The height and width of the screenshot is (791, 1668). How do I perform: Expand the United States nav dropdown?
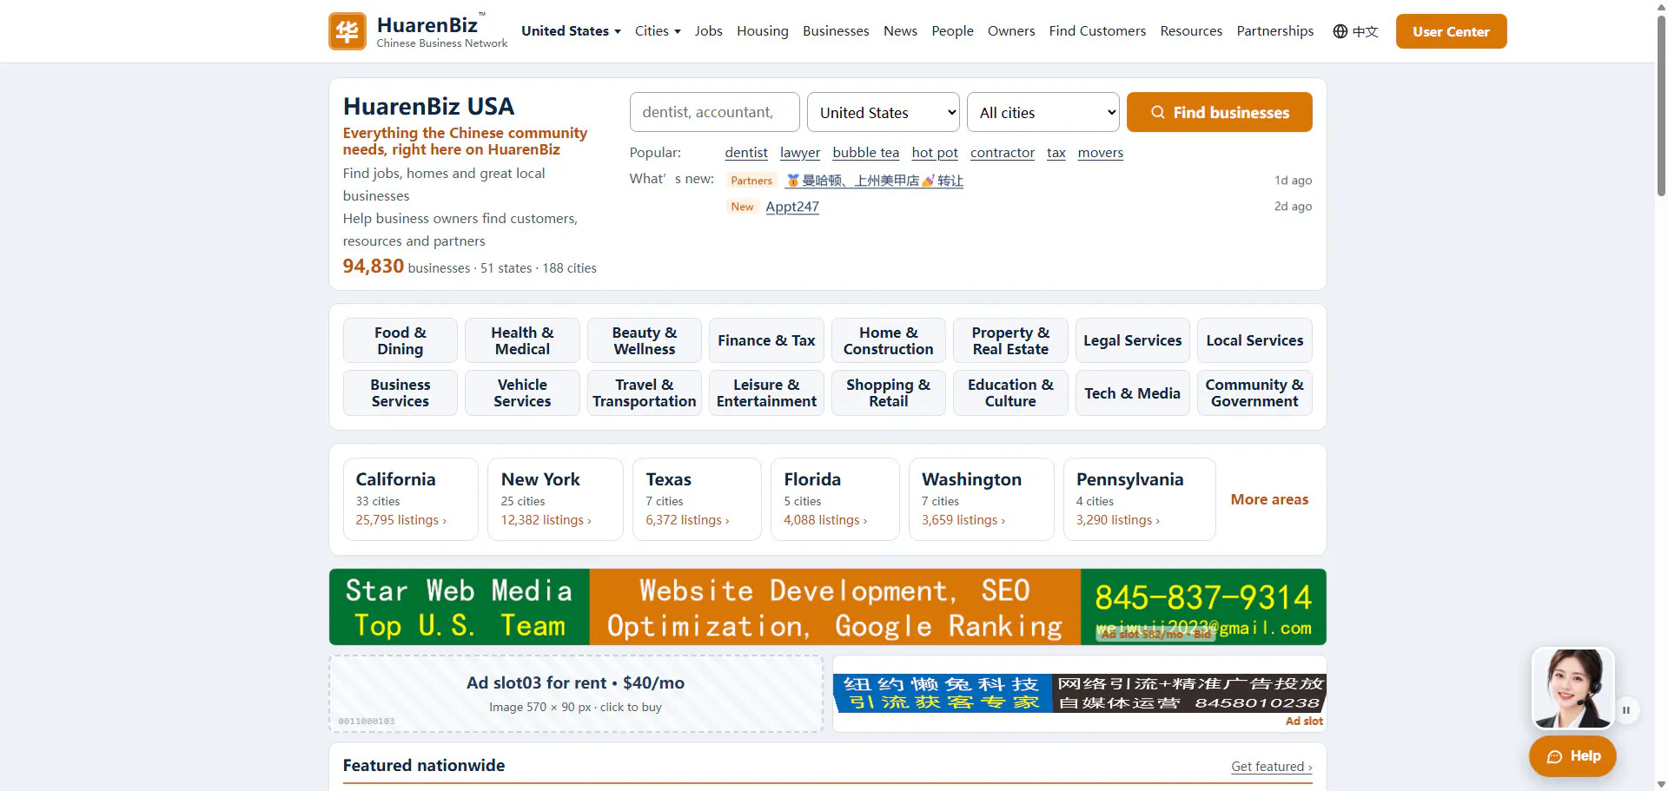coord(571,31)
